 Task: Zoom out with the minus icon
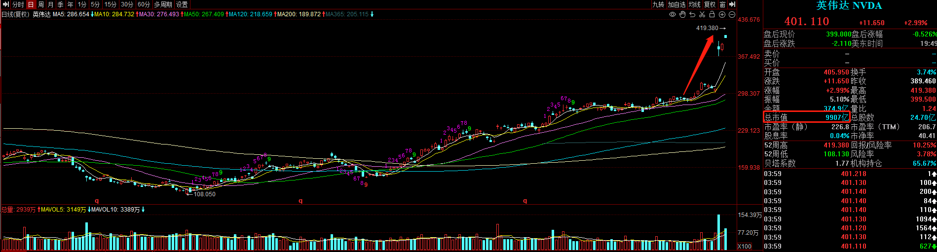[732, 15]
